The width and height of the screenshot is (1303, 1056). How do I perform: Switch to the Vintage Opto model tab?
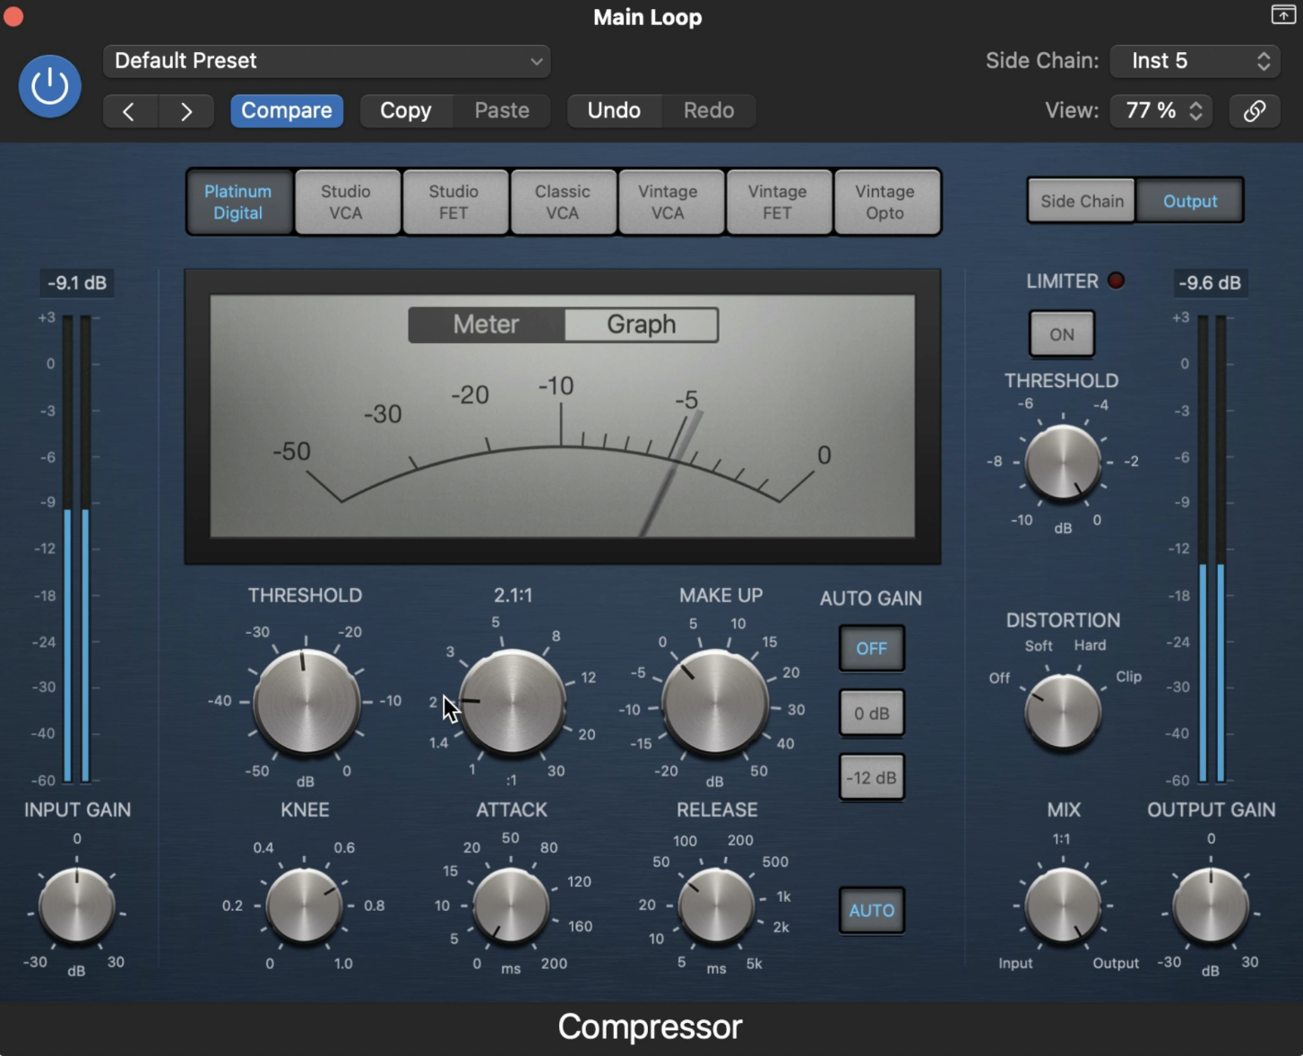(885, 203)
